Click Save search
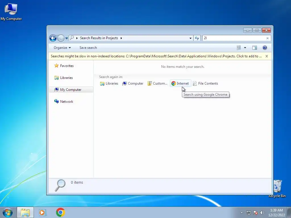The width and height of the screenshot is (291, 218). 88,48
